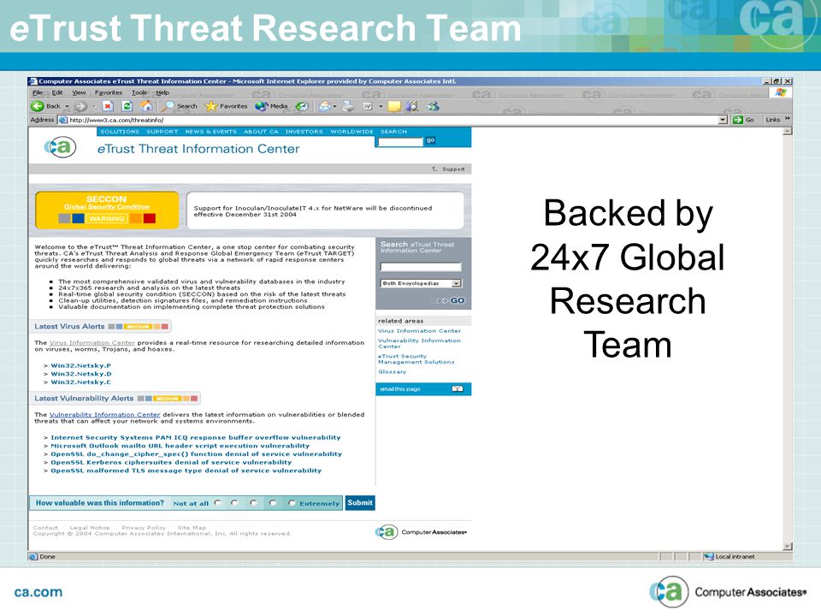Open the Media toolbar button
The image size is (821, 616).
point(271,106)
